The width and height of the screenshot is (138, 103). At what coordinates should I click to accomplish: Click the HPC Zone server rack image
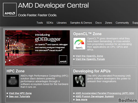13,81
